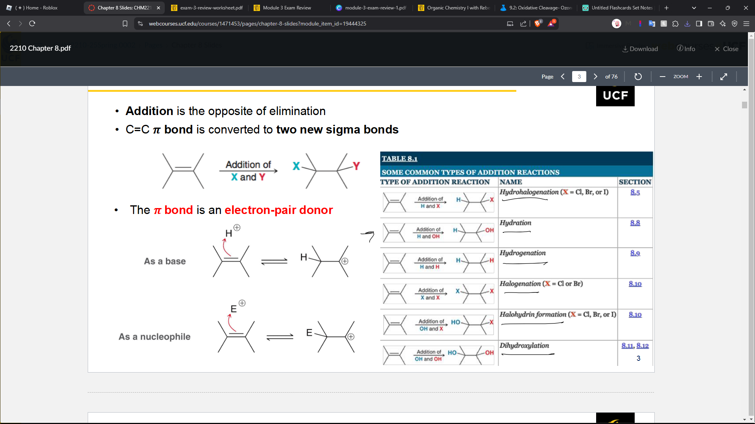Switch to exam-3-review-worksheet.pdf tab

(x=211, y=8)
